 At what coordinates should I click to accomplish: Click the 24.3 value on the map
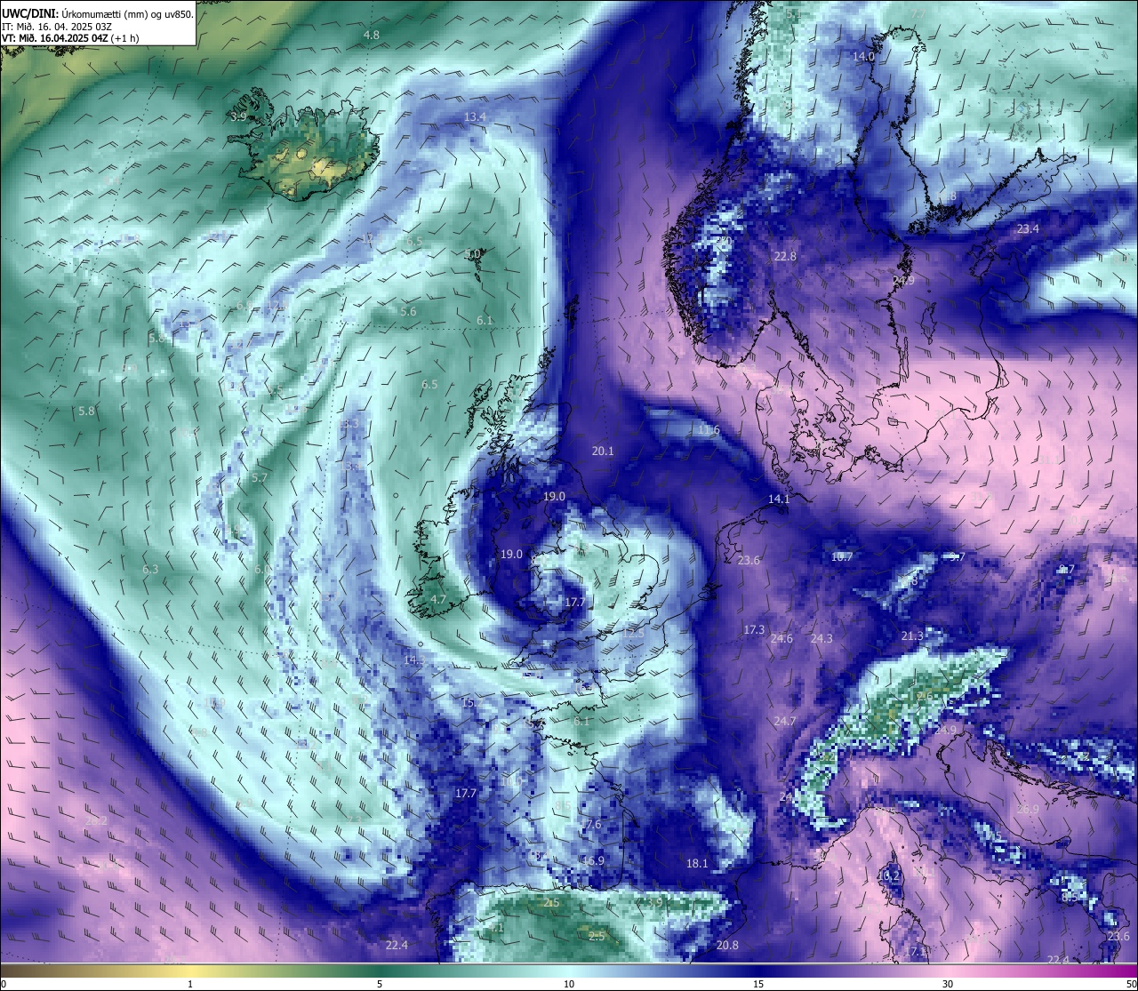point(821,638)
